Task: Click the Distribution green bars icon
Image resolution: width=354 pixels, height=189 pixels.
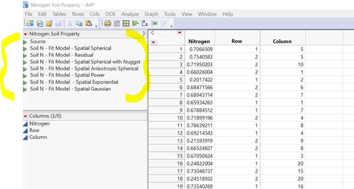Action: point(135,23)
